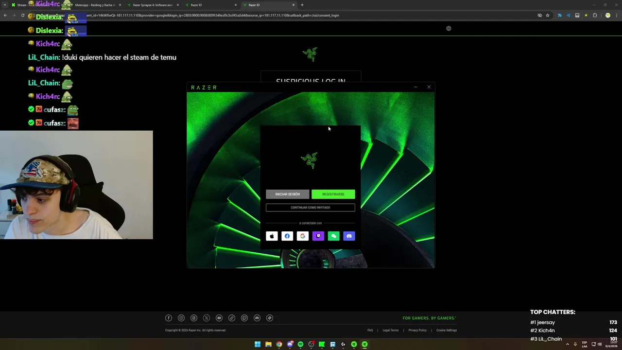622x350 pixels.
Task: Open File Explorer from the taskbar
Action: (268, 344)
